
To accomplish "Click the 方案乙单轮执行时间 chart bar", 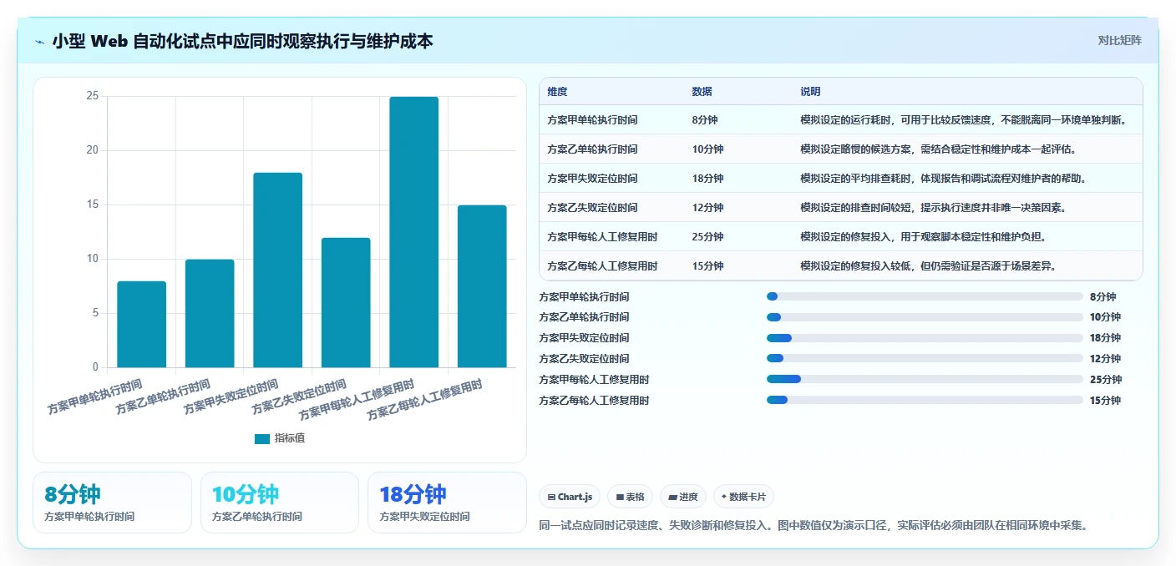I will tap(210, 313).
